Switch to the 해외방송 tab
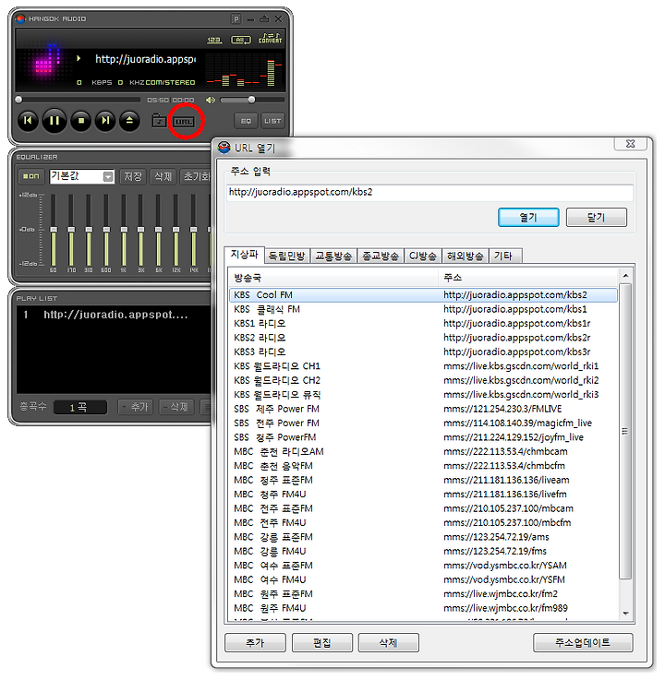This screenshot has width=665, height=680. pos(465,256)
